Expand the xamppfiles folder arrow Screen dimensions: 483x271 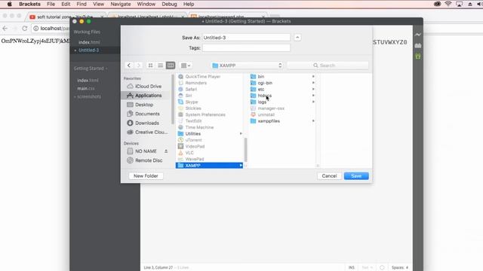coord(313,121)
